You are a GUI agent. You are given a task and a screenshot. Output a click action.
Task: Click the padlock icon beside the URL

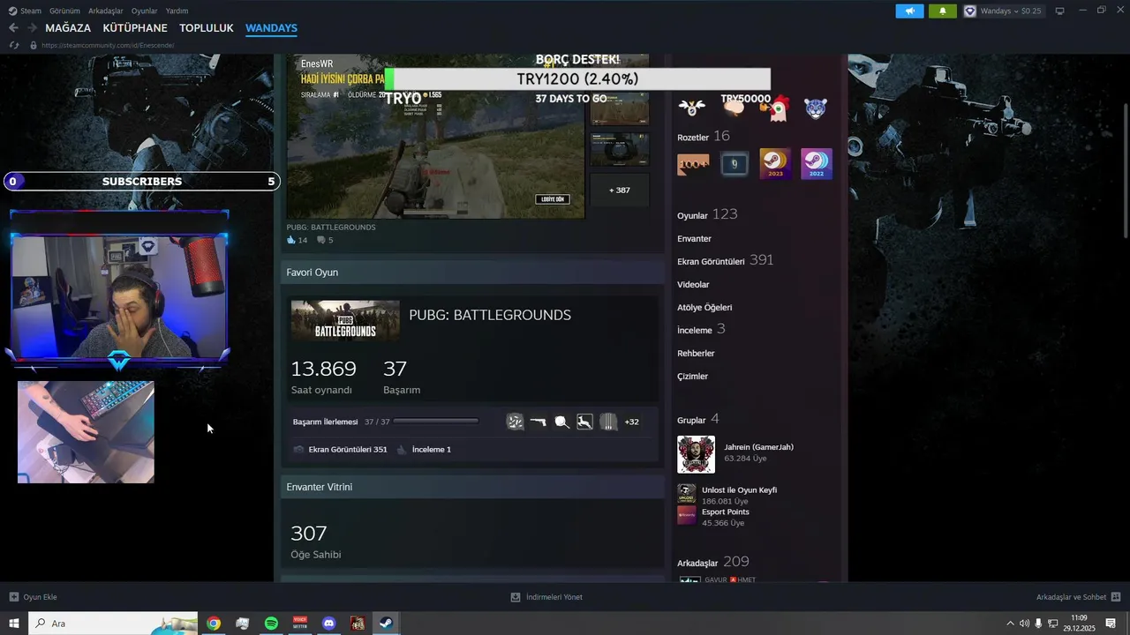coord(34,45)
